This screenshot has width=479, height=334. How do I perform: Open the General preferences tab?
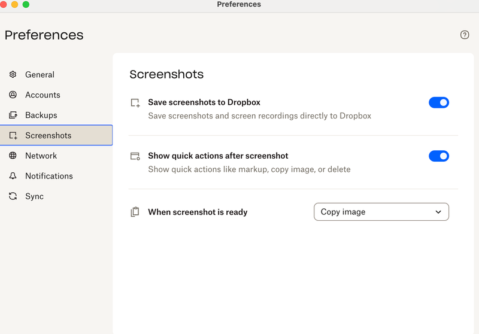click(x=40, y=75)
